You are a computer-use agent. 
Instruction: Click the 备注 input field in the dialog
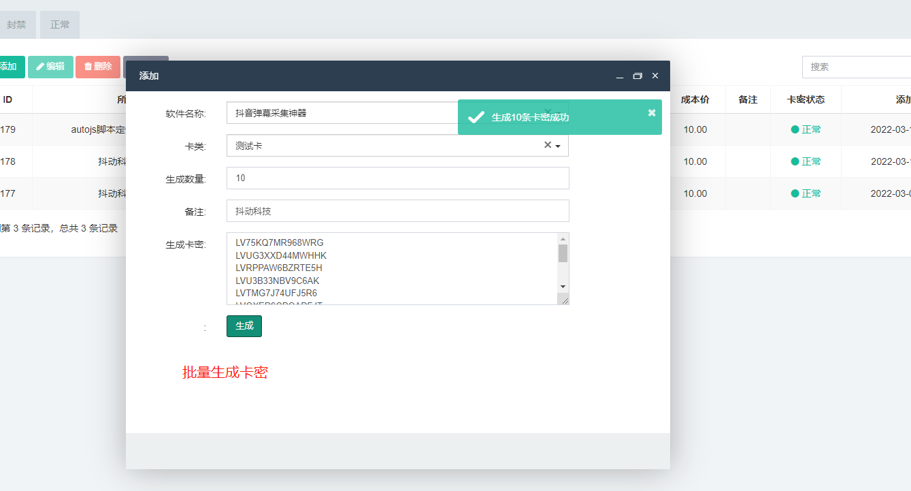[397, 211]
